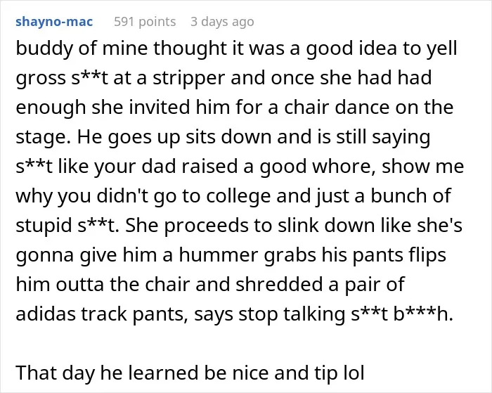Click the phrase chair dance in the comment
The image size is (492, 393).
[x=337, y=107]
